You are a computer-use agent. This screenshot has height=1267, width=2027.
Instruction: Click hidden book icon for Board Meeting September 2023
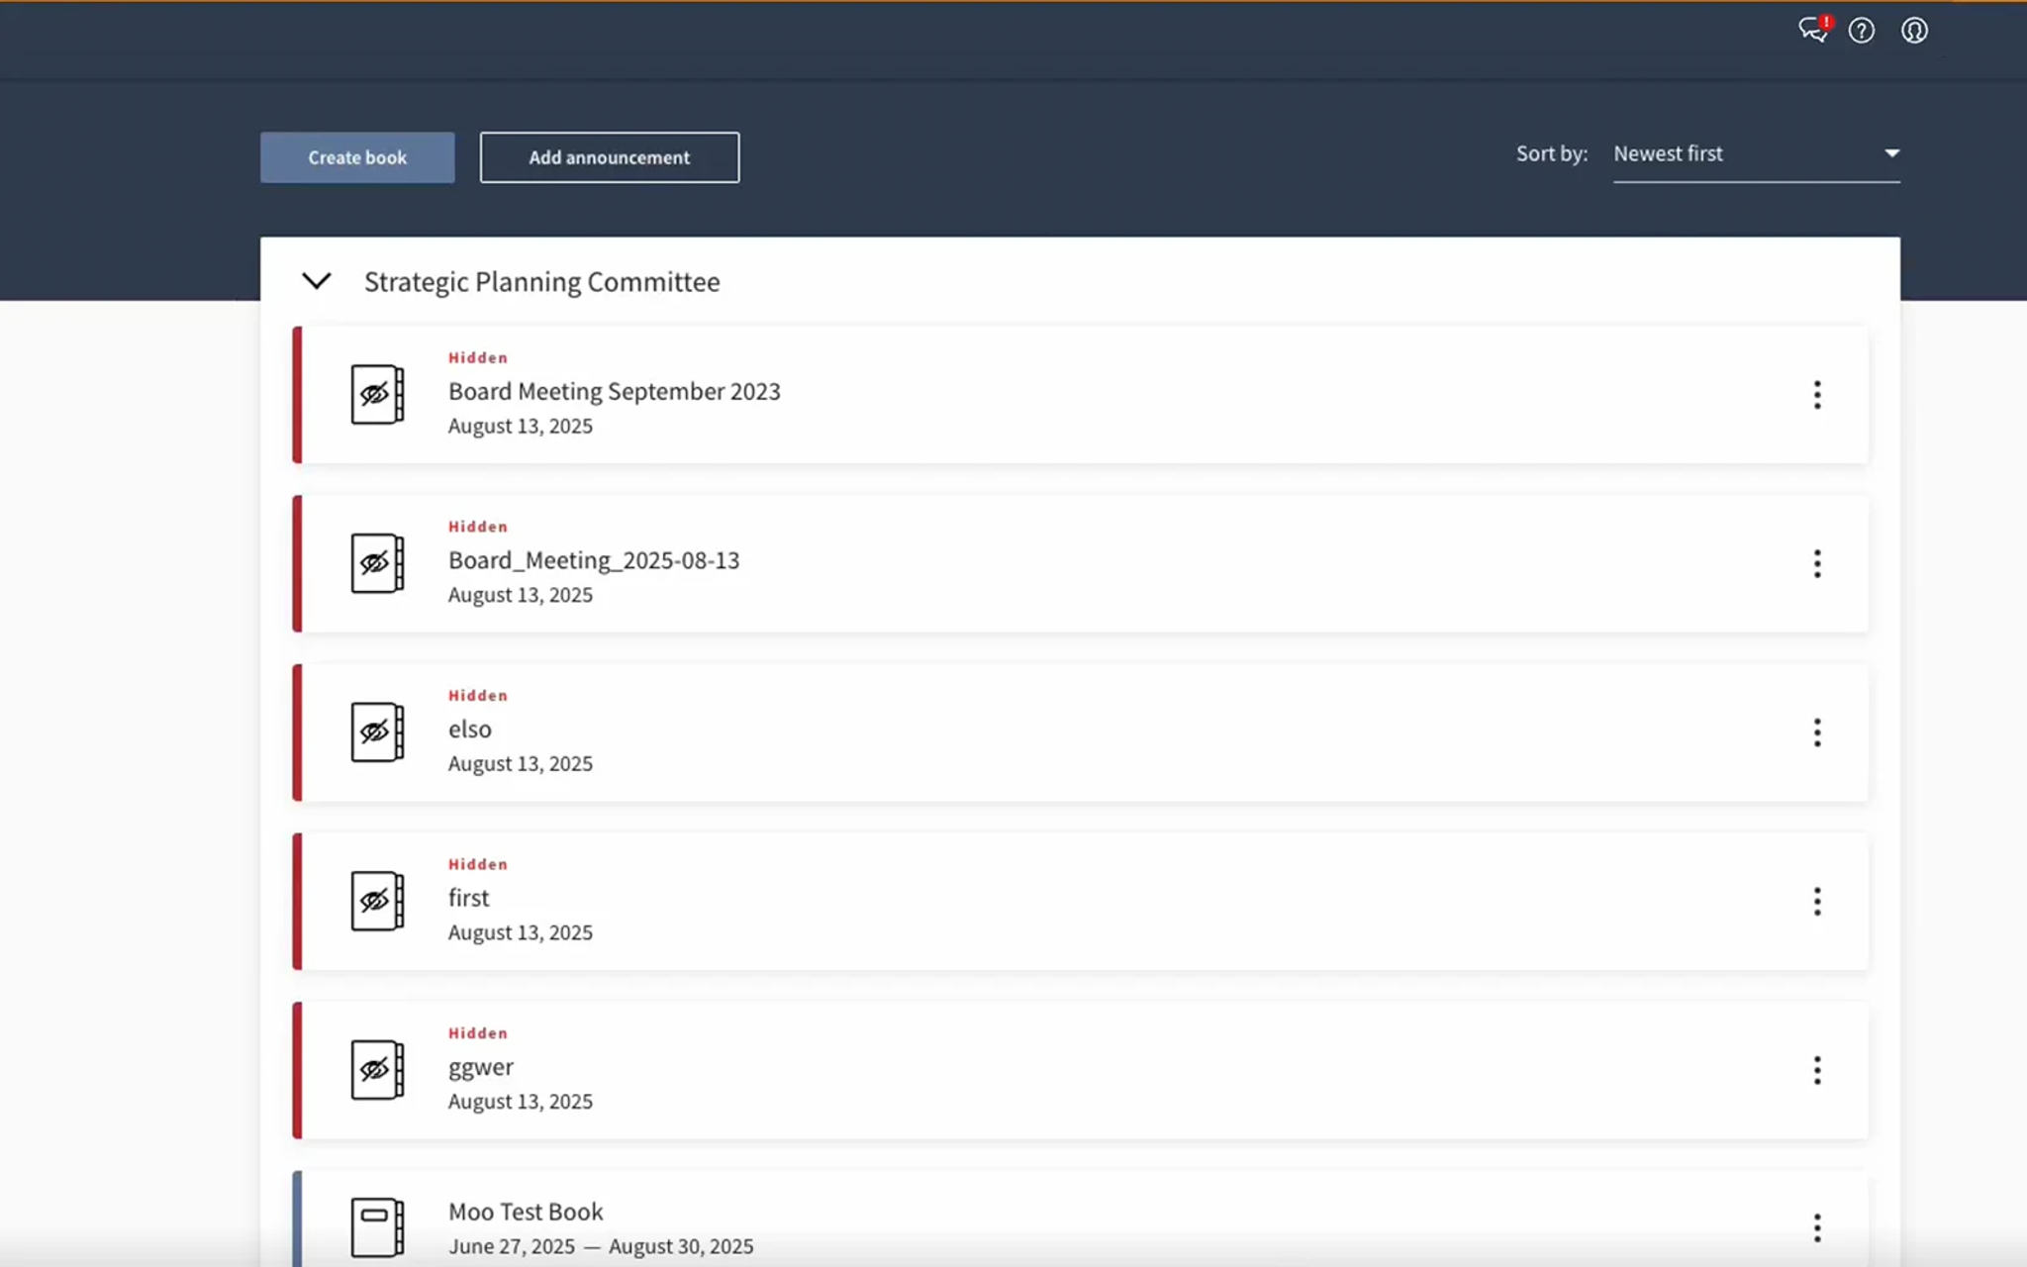point(377,395)
